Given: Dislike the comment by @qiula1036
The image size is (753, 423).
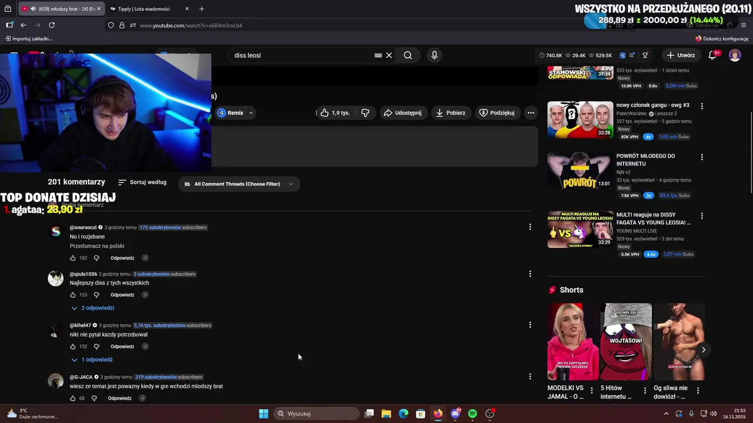Looking at the screenshot, I should coord(96,295).
